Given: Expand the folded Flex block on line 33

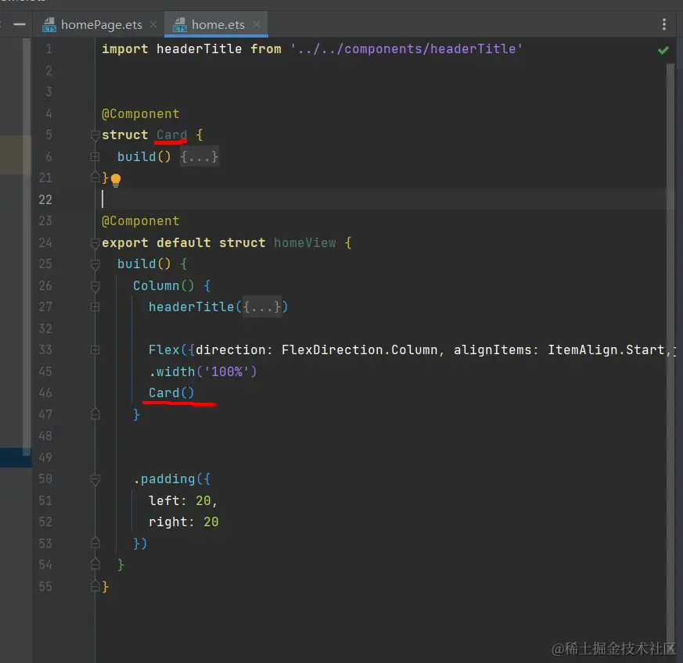Looking at the screenshot, I should tap(95, 350).
